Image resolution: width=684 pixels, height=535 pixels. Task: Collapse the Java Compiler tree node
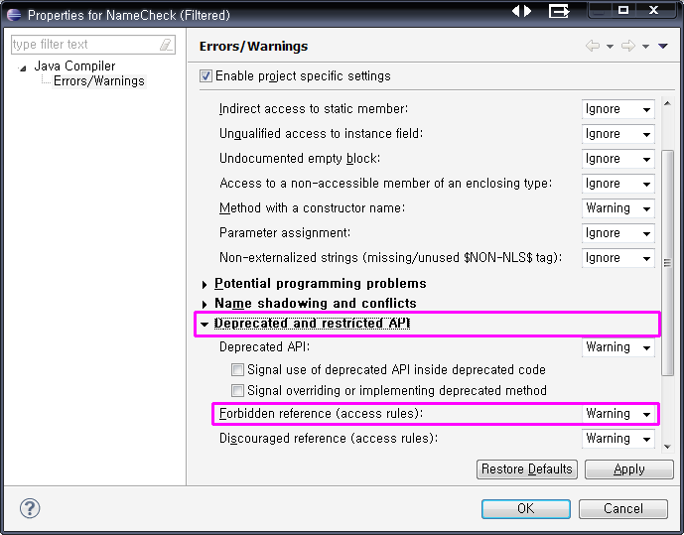pos(23,68)
